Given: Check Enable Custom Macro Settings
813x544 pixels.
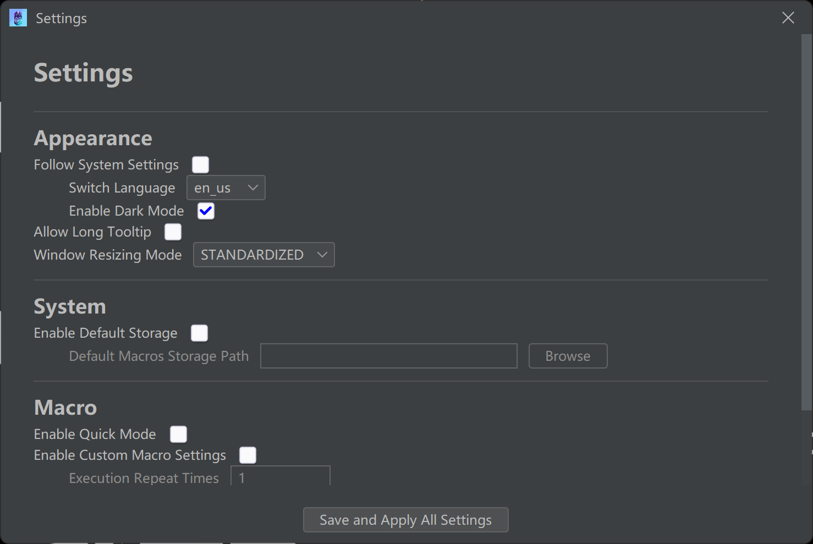Looking at the screenshot, I should point(248,455).
